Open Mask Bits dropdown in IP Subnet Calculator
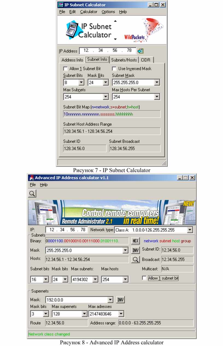Image resolution: width=223 pixels, height=346 pixels. point(105,82)
